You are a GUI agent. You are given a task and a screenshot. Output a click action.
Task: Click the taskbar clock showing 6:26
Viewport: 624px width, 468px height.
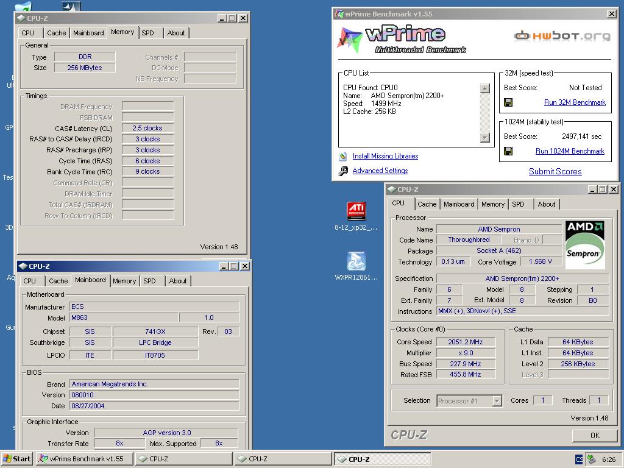[x=609, y=459]
